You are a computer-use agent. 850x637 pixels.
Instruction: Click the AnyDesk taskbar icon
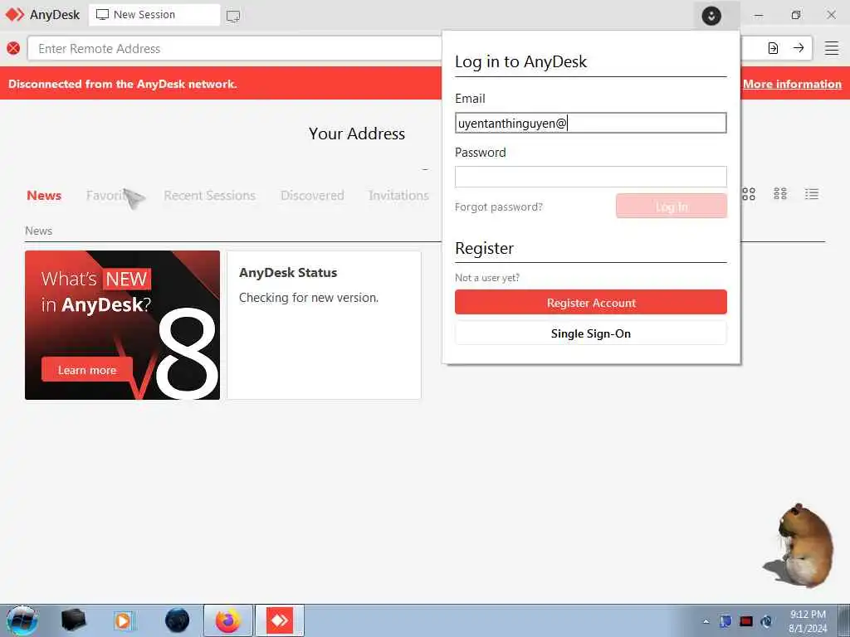click(x=280, y=620)
